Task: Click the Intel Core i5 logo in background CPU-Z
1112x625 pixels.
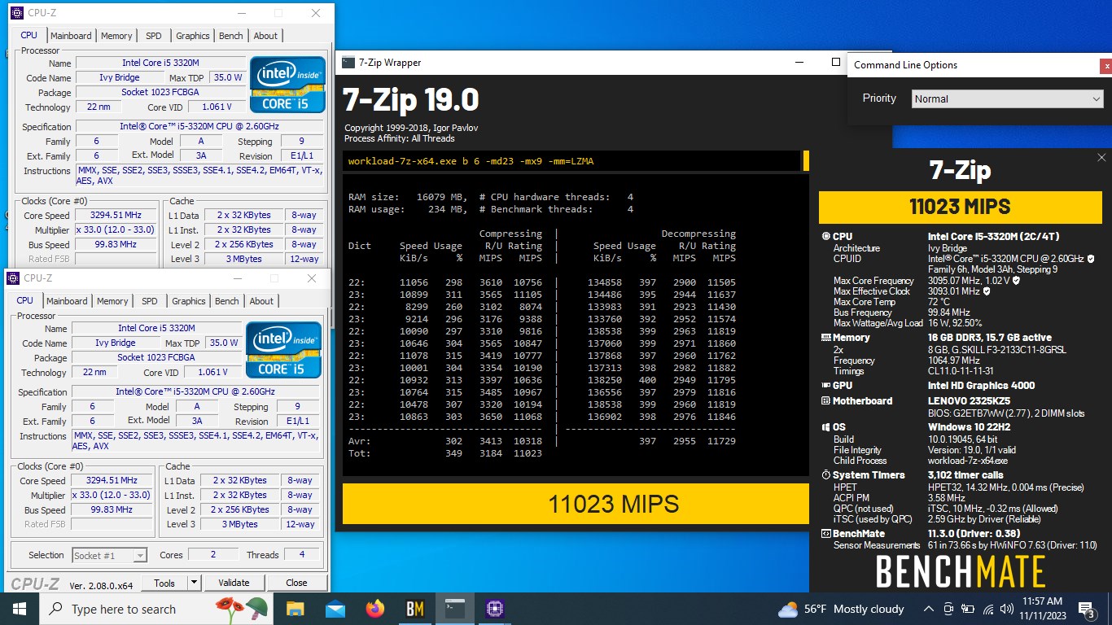Action: pos(288,85)
